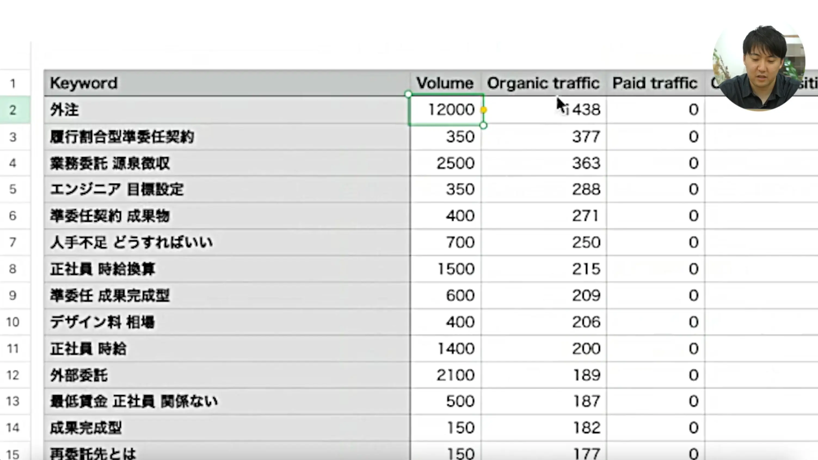Image resolution: width=818 pixels, height=460 pixels.
Task: Click row header number 12
Action: (x=13, y=375)
